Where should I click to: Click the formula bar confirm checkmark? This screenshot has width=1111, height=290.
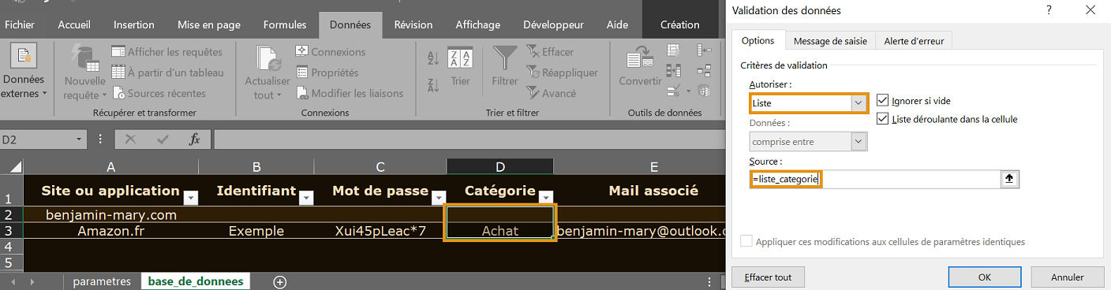coord(163,139)
